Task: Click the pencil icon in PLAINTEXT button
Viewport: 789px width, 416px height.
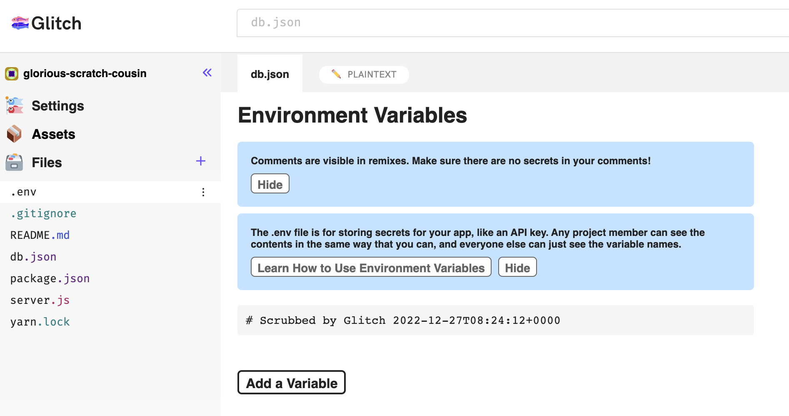Action: click(336, 74)
